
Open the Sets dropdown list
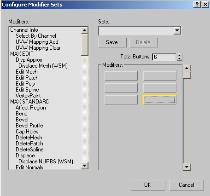coord(177,30)
